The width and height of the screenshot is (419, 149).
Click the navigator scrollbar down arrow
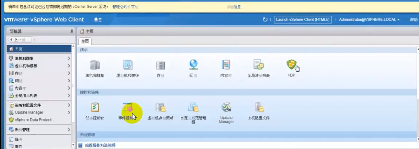[73, 145]
